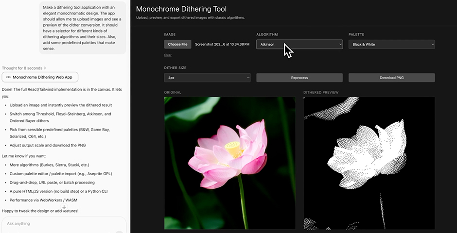Click the dithered preview image
Screen dimensions: 457x233
tap(369, 163)
